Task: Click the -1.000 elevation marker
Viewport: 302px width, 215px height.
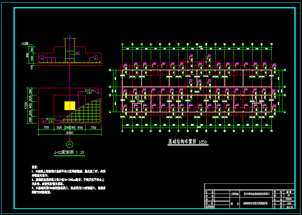Action: 25,43
